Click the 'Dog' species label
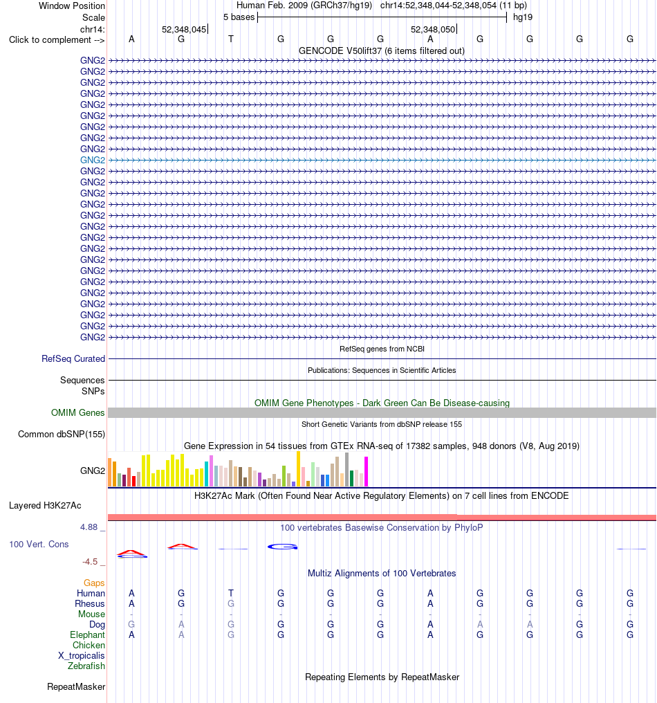657x703 pixels. pyautogui.click(x=97, y=625)
